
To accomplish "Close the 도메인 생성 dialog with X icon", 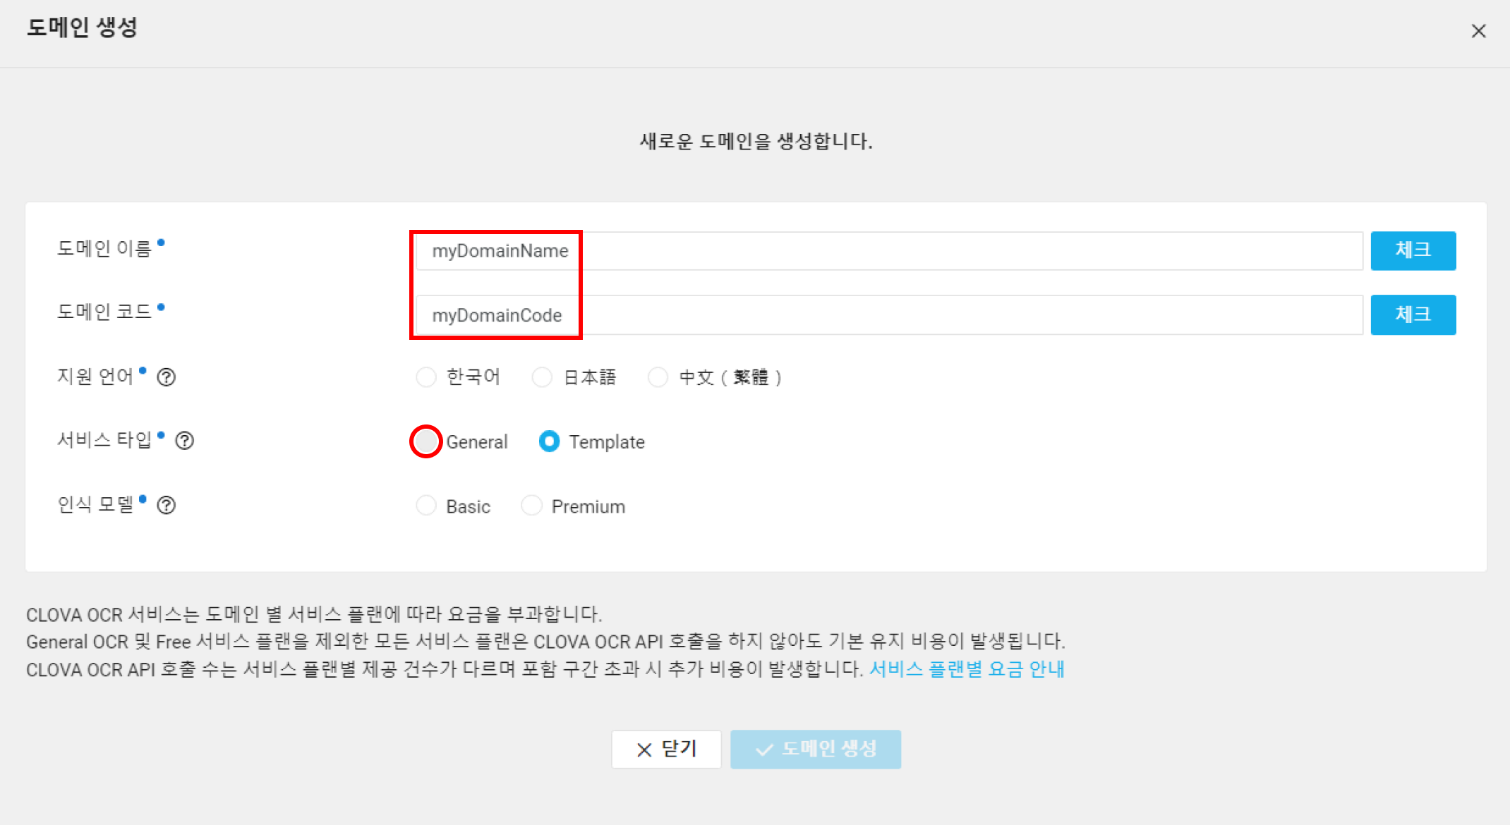I will point(1478,31).
